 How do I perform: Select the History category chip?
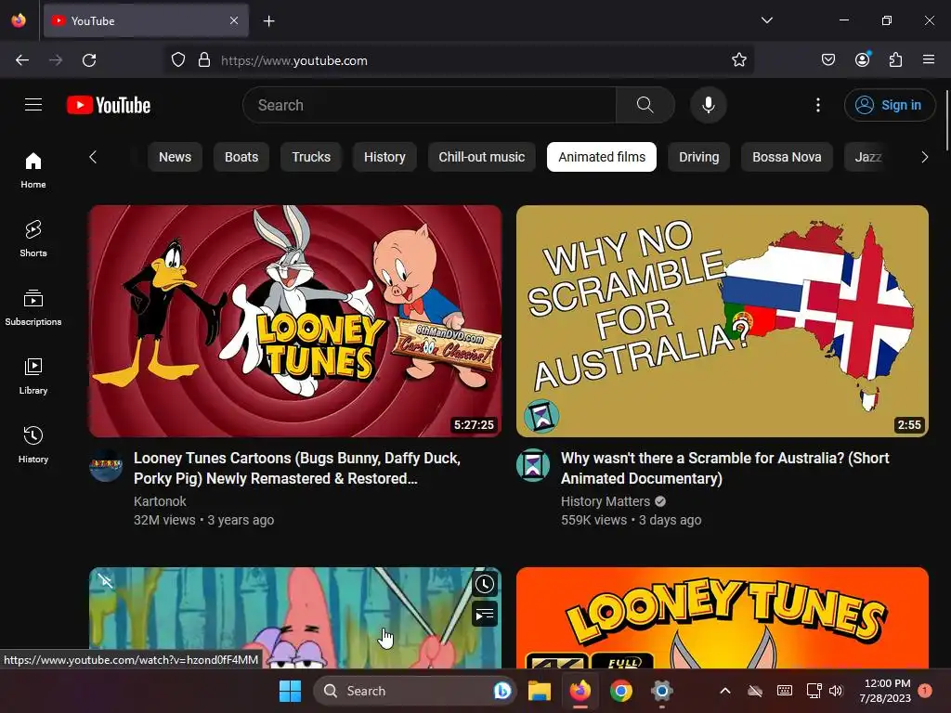(384, 157)
